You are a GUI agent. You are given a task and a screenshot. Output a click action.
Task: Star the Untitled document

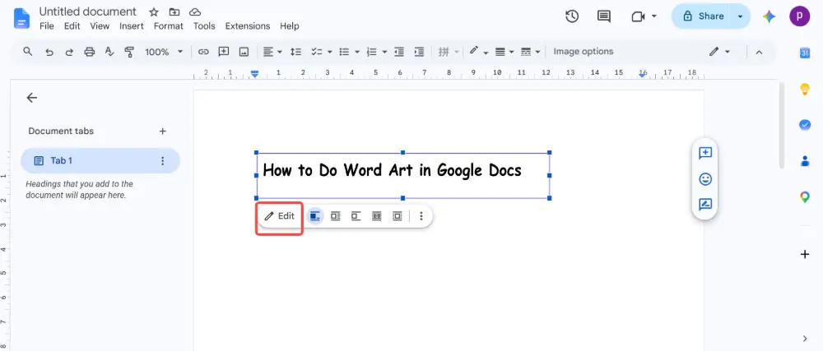(x=154, y=12)
